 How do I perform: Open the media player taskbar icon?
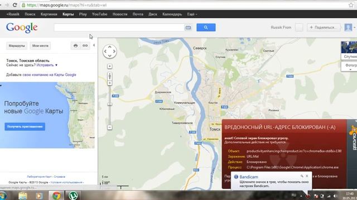(39, 196)
